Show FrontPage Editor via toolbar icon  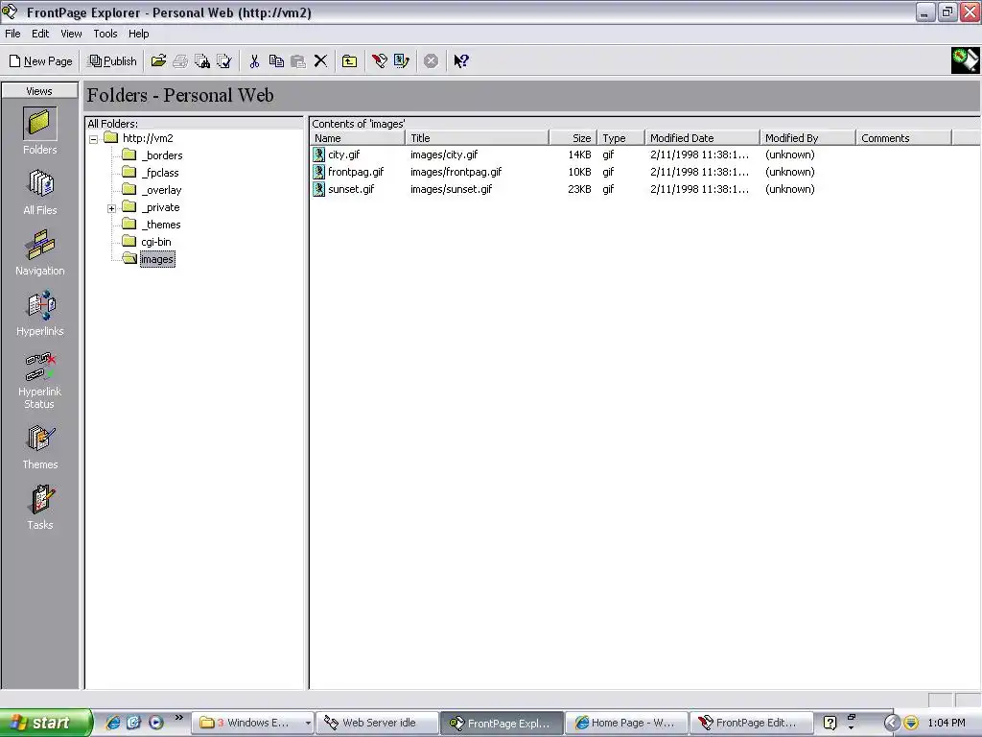tap(380, 60)
